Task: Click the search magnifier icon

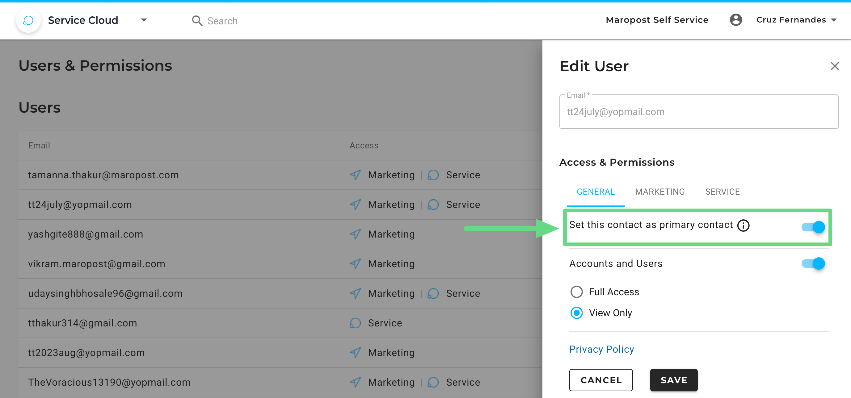Action: coord(197,21)
